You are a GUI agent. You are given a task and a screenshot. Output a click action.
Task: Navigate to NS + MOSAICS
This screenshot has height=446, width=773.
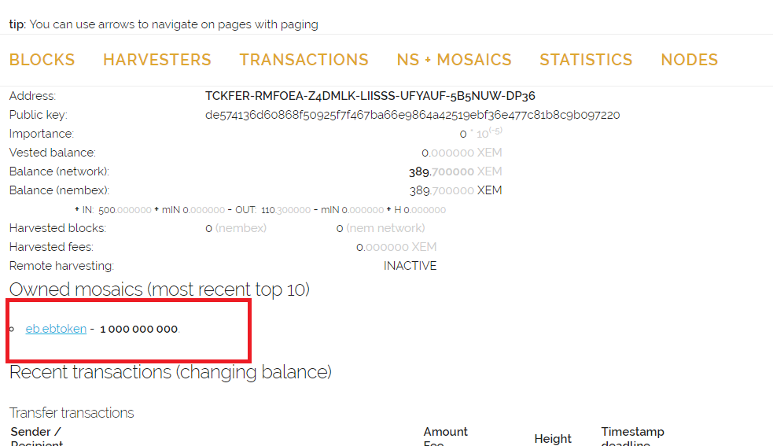454,60
